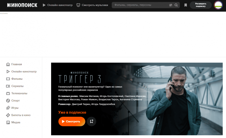Screen dimensions: 226x138
Task: Click the Расширить подписку button
Action: 201,5
